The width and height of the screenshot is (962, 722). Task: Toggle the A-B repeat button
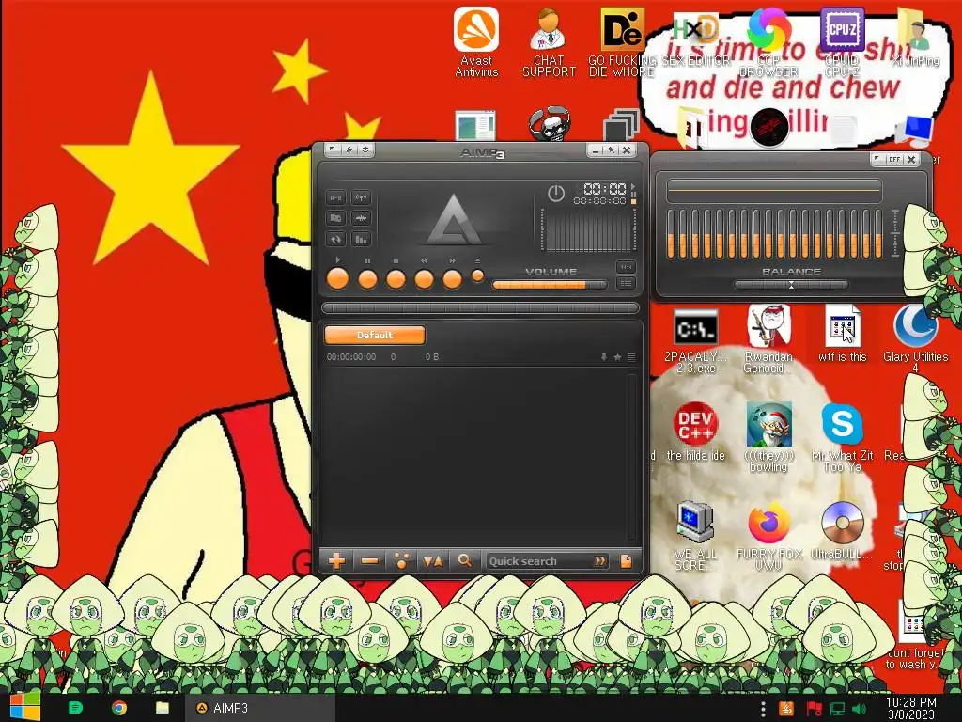336,197
